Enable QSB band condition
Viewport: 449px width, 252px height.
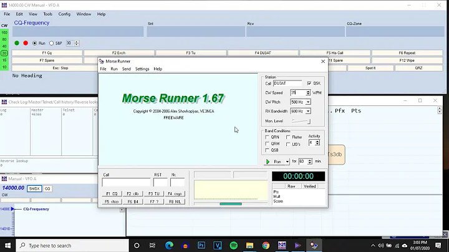coord(267,150)
